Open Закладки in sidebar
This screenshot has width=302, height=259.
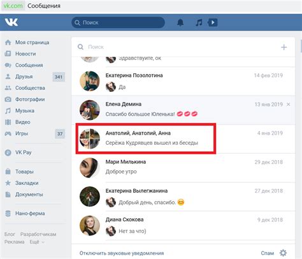point(27,183)
